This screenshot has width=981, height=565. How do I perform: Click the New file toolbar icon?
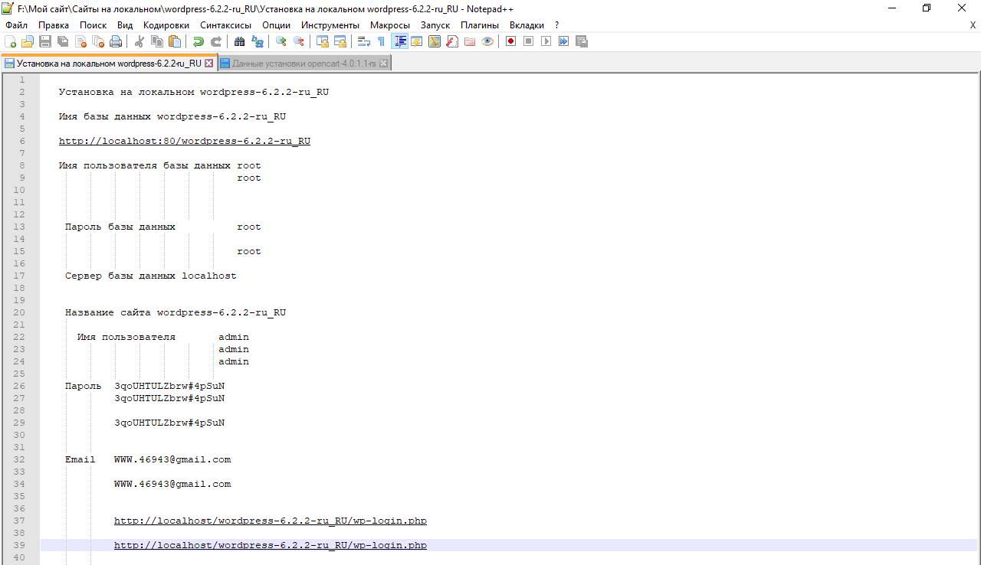coord(11,41)
